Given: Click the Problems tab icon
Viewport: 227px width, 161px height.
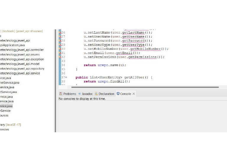Looking at the screenshot, I should [x=61, y=94].
